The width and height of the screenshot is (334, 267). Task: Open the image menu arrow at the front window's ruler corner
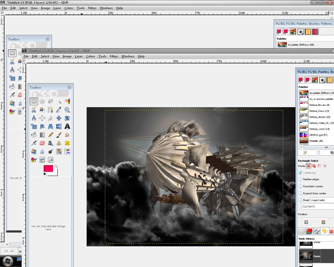click(24, 61)
